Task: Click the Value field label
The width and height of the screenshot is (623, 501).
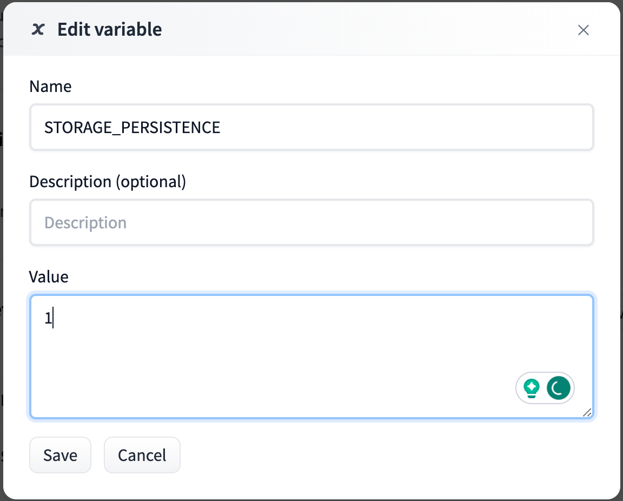Action: pyautogui.click(x=49, y=277)
